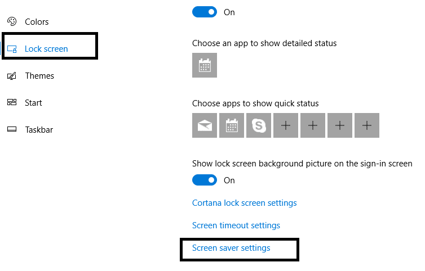The height and width of the screenshot is (271, 425).
Task: Select the Skype quick status app icon
Action: tap(259, 125)
